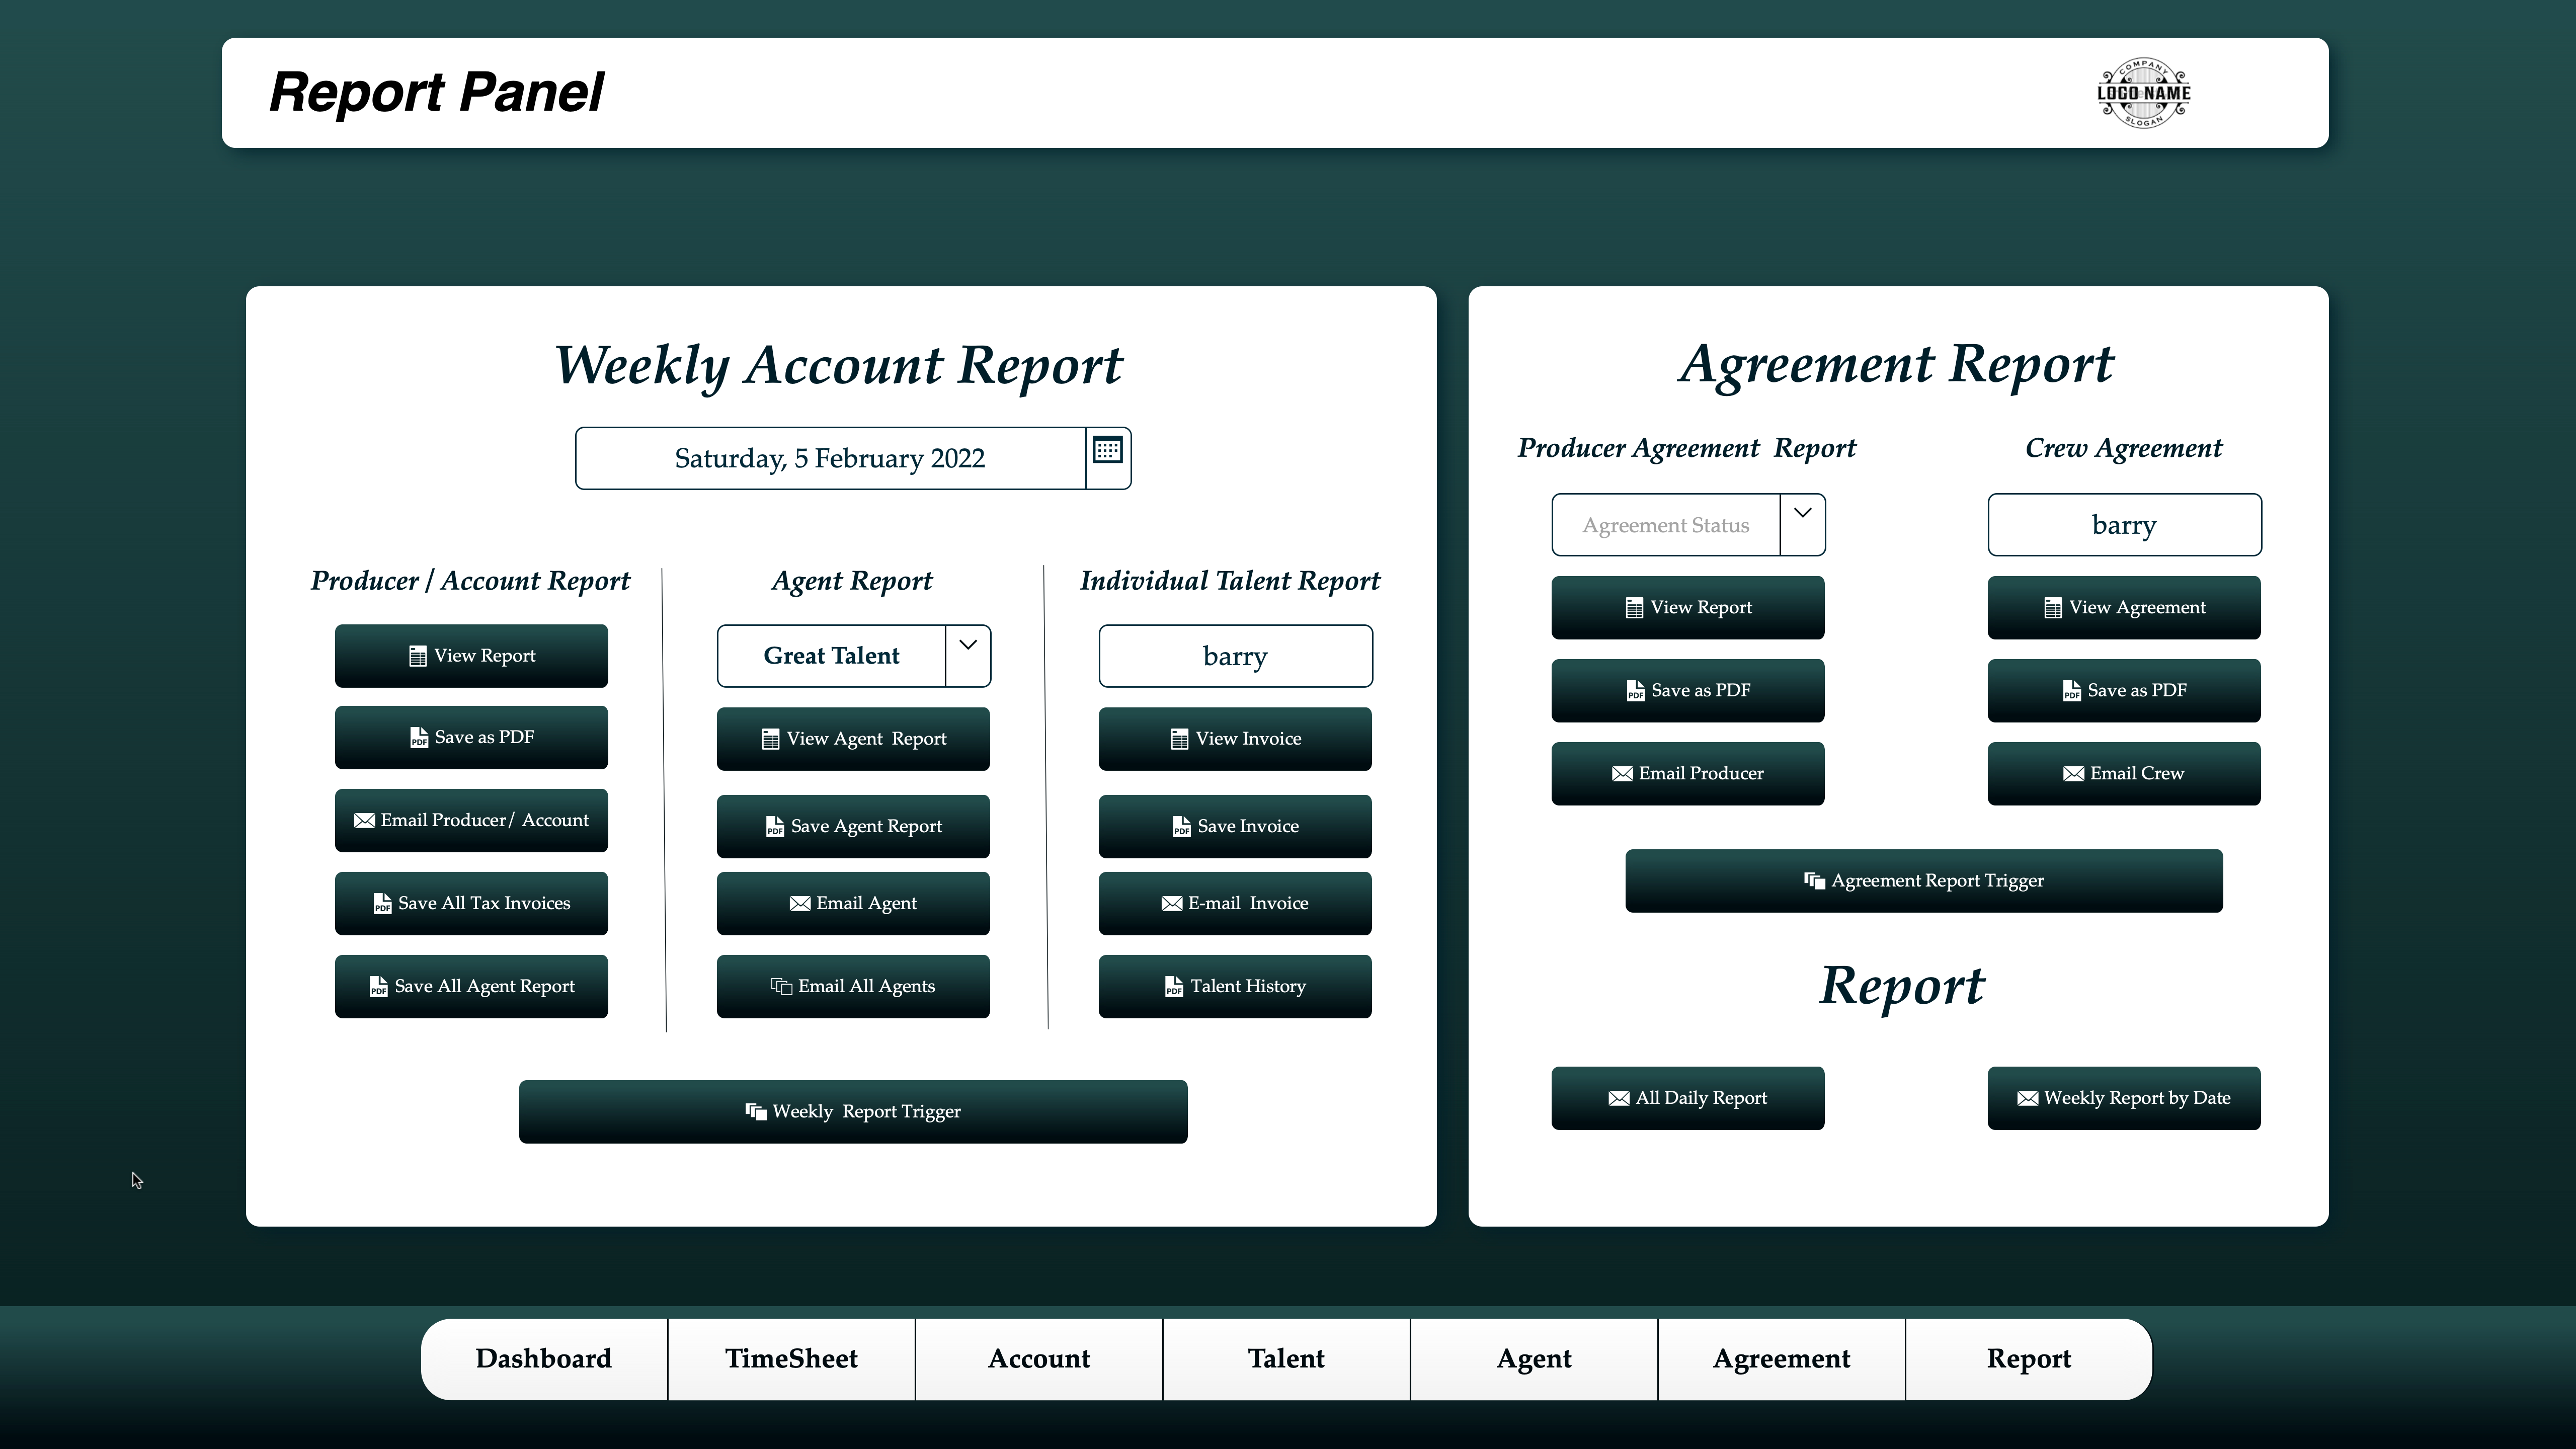Click Weekly Report by Date button
Viewport: 2576px width, 1449px height.
[x=2123, y=1098]
